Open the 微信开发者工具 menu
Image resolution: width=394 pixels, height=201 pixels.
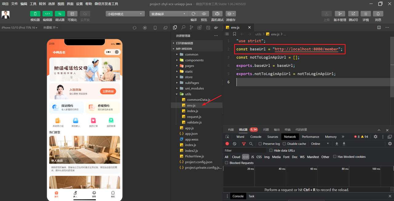pos(106,4)
